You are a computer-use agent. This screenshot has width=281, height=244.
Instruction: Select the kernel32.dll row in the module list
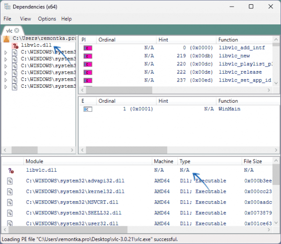(x=137, y=191)
